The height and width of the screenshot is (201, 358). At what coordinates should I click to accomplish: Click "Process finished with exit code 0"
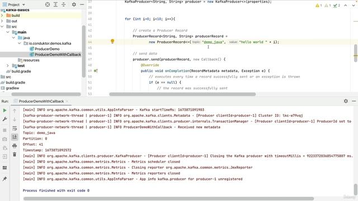[56, 190]
